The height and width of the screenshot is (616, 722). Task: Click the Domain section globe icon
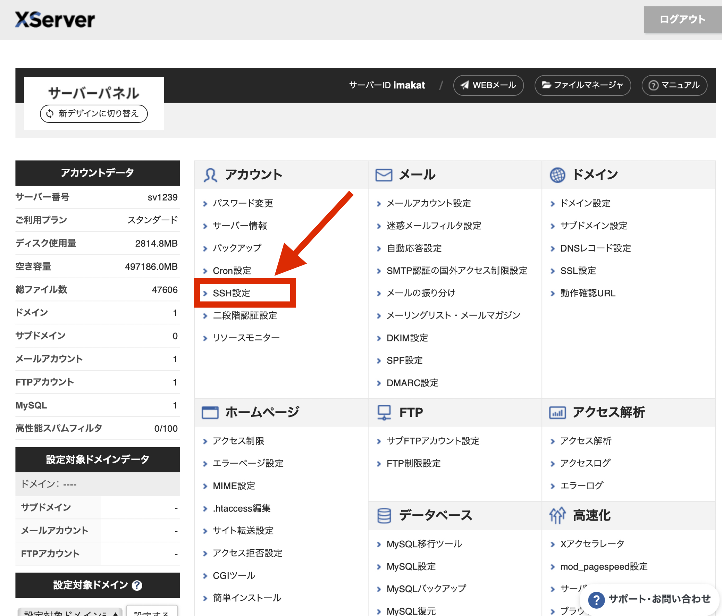pyautogui.click(x=557, y=175)
